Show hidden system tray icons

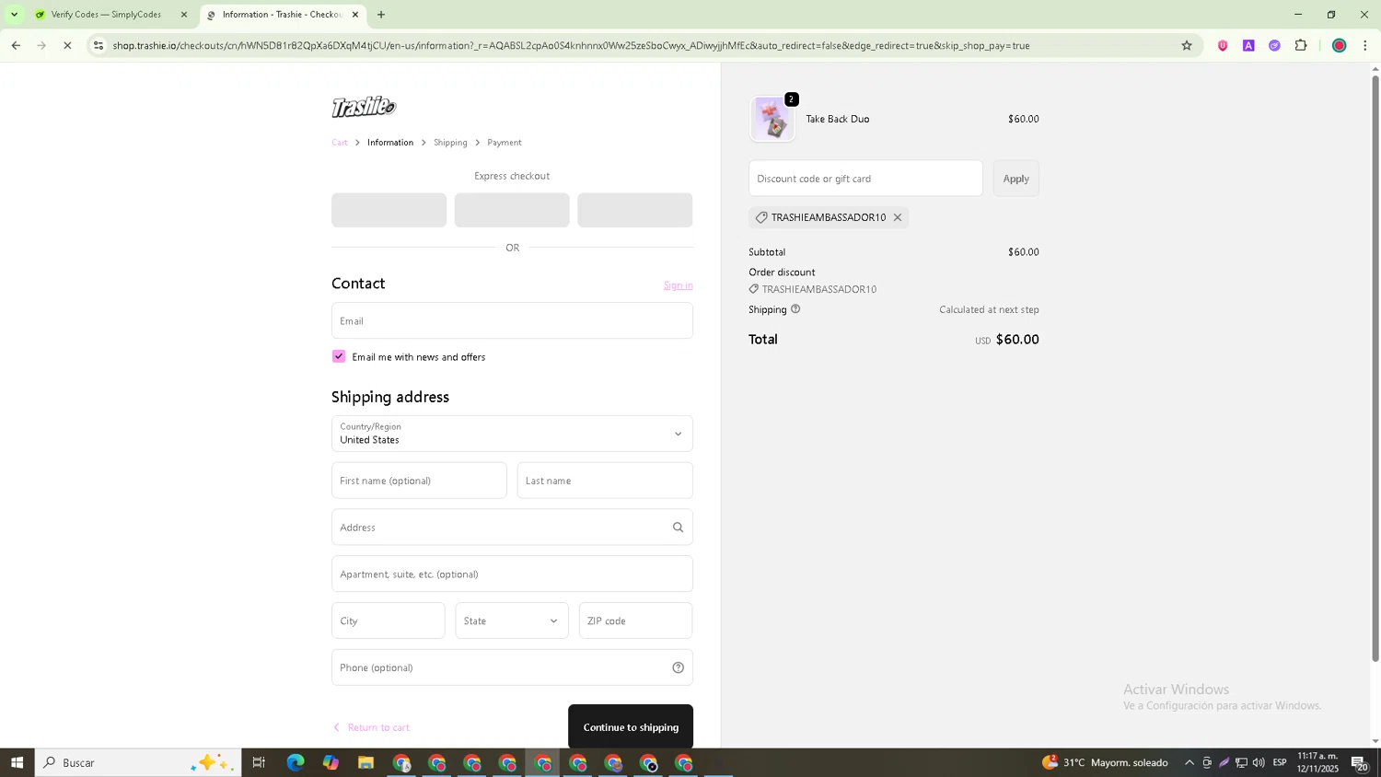click(1190, 762)
